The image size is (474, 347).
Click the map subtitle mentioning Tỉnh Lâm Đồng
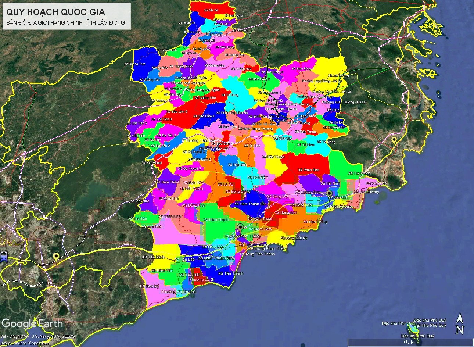pyautogui.click(x=65, y=23)
